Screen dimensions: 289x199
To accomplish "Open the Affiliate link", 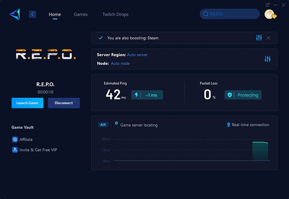I will (x=26, y=139).
